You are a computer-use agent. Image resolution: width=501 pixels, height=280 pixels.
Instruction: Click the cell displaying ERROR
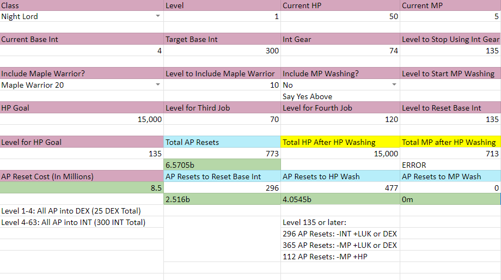point(450,165)
